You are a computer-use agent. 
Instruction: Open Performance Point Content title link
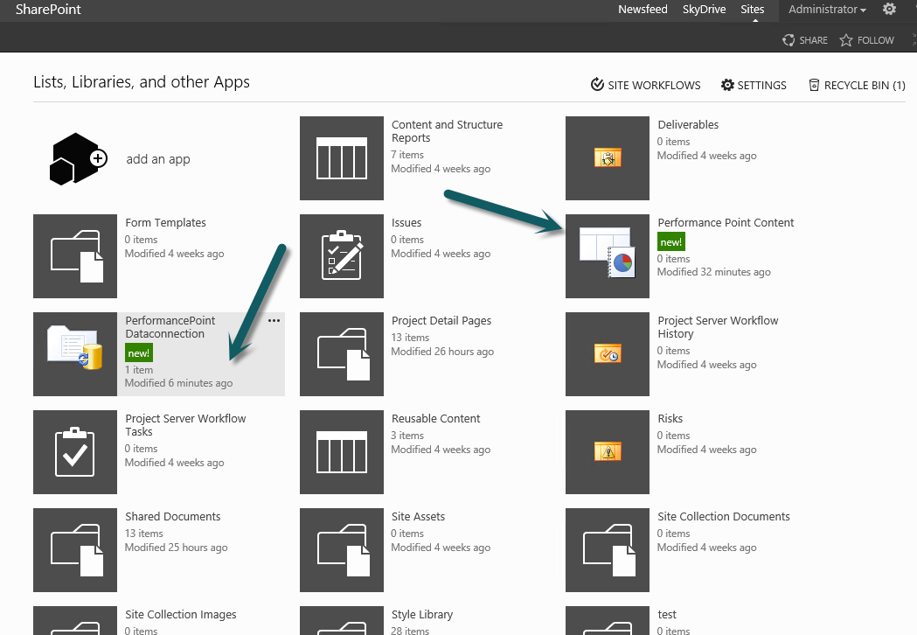pos(726,222)
